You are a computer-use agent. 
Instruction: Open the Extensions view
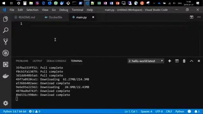pyautogui.click(x=6, y=64)
